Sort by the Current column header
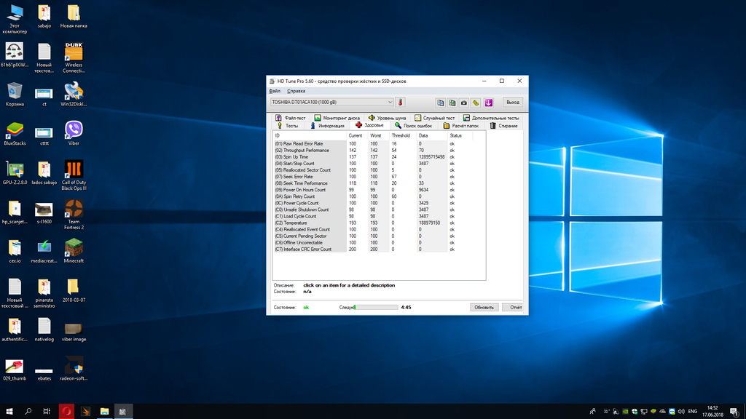The image size is (746, 419). click(x=356, y=136)
